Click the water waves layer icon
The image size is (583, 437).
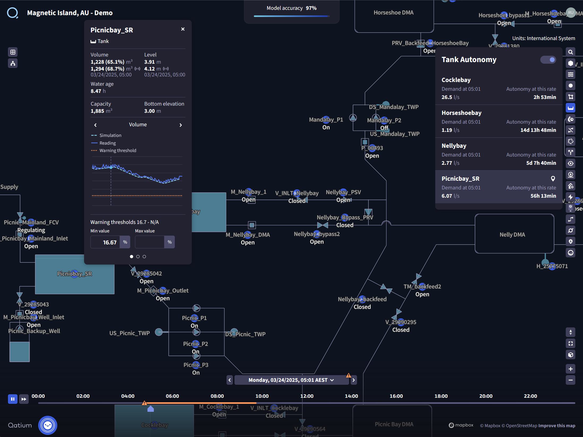(571, 75)
